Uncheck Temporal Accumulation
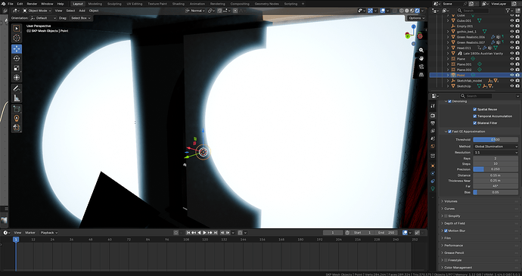Viewport: 522px width, 276px height. 475,116
